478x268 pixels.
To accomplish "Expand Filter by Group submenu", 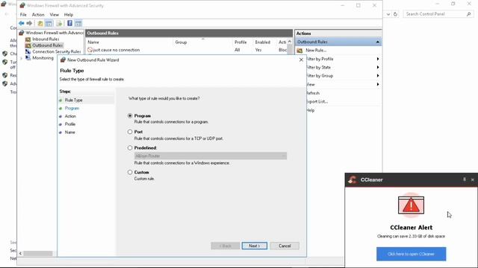I will tap(378, 76).
